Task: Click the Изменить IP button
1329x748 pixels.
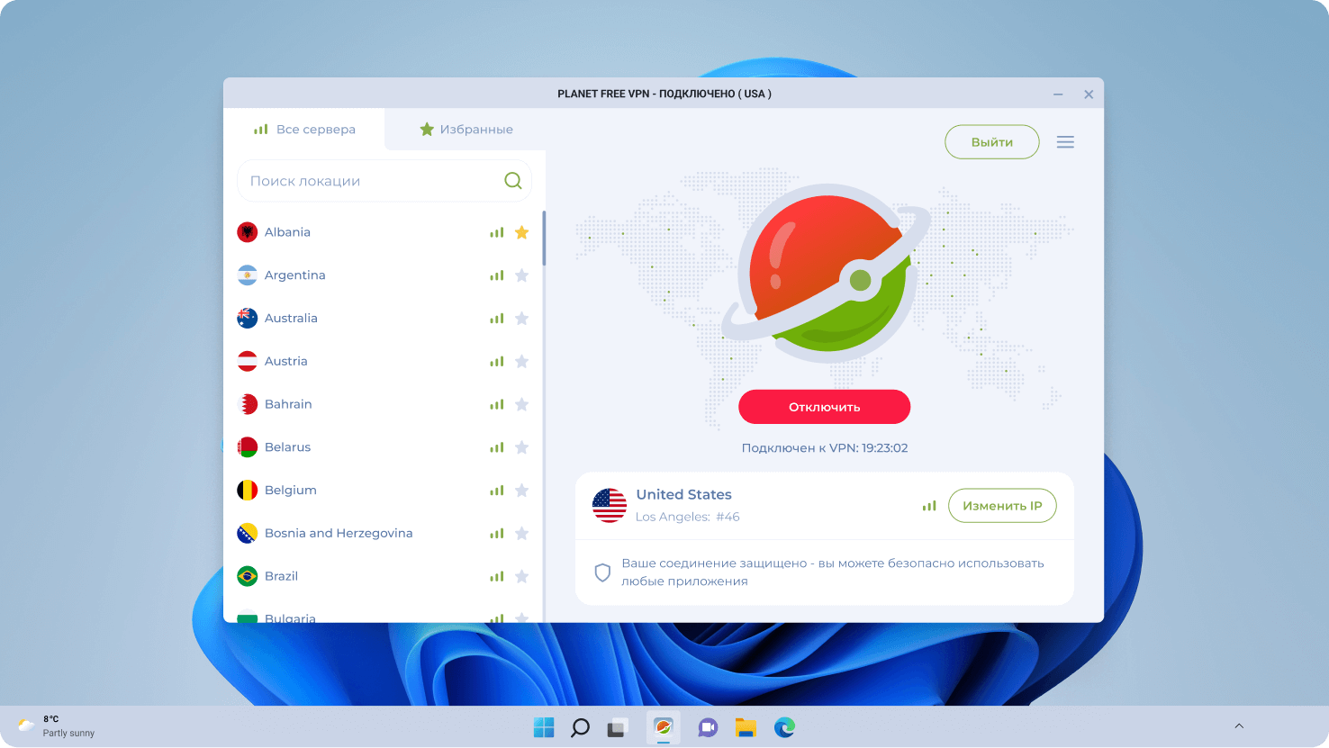Action: click(x=1002, y=505)
